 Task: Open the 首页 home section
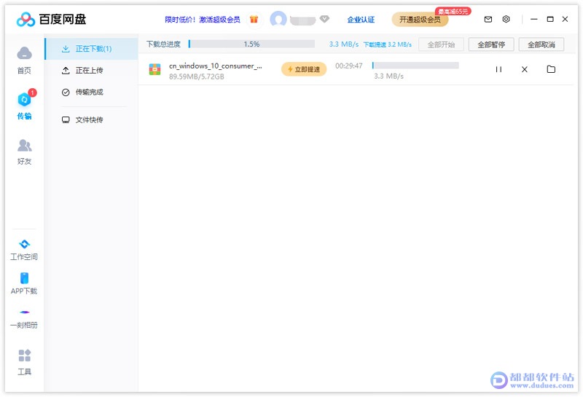tap(24, 60)
